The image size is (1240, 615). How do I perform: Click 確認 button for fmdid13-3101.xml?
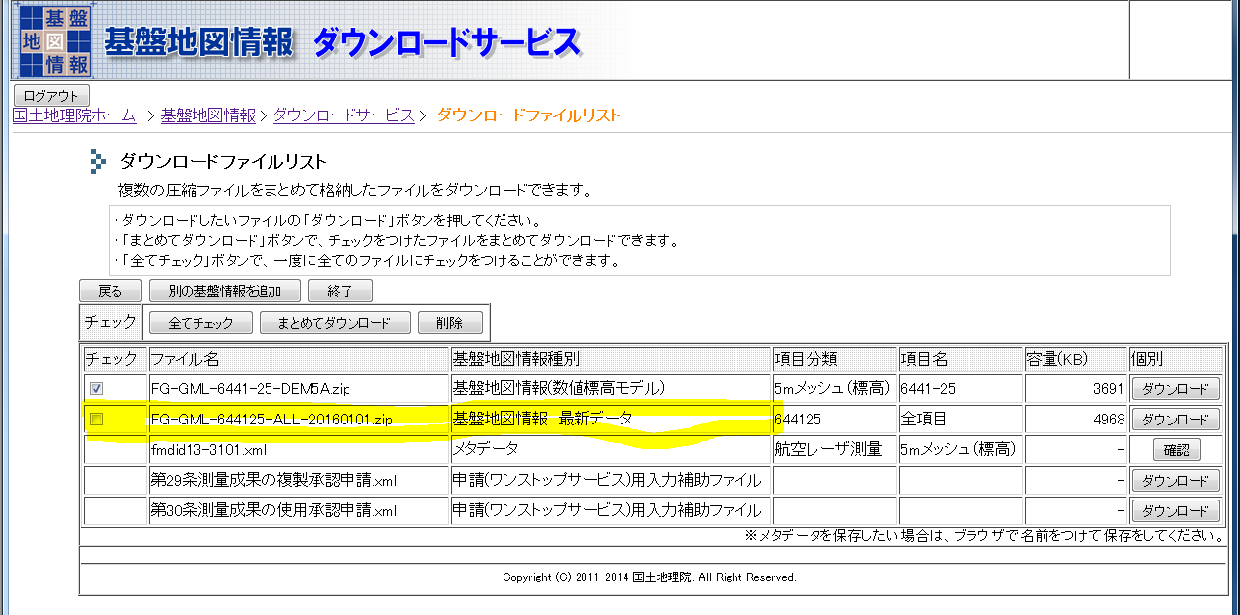click(1176, 450)
